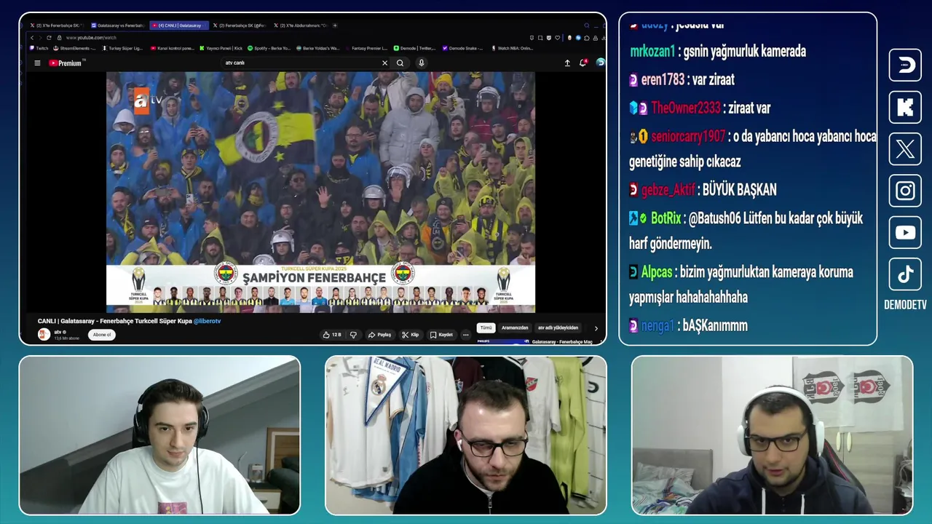Open the Demode Snake bookmark
Screen dimensions: 932x524
pyautogui.click(x=462, y=48)
